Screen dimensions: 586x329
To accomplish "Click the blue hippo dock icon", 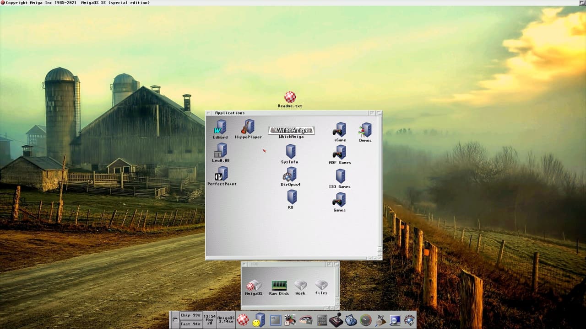I will (x=351, y=320).
